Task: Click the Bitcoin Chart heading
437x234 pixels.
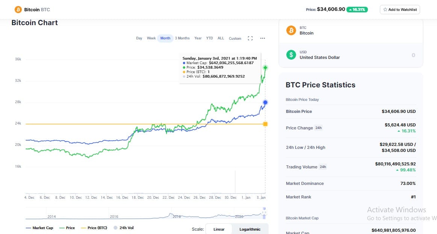Action: (x=35, y=23)
